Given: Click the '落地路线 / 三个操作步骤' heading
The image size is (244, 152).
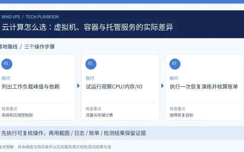Looking at the screenshot, I should tap(27, 47).
